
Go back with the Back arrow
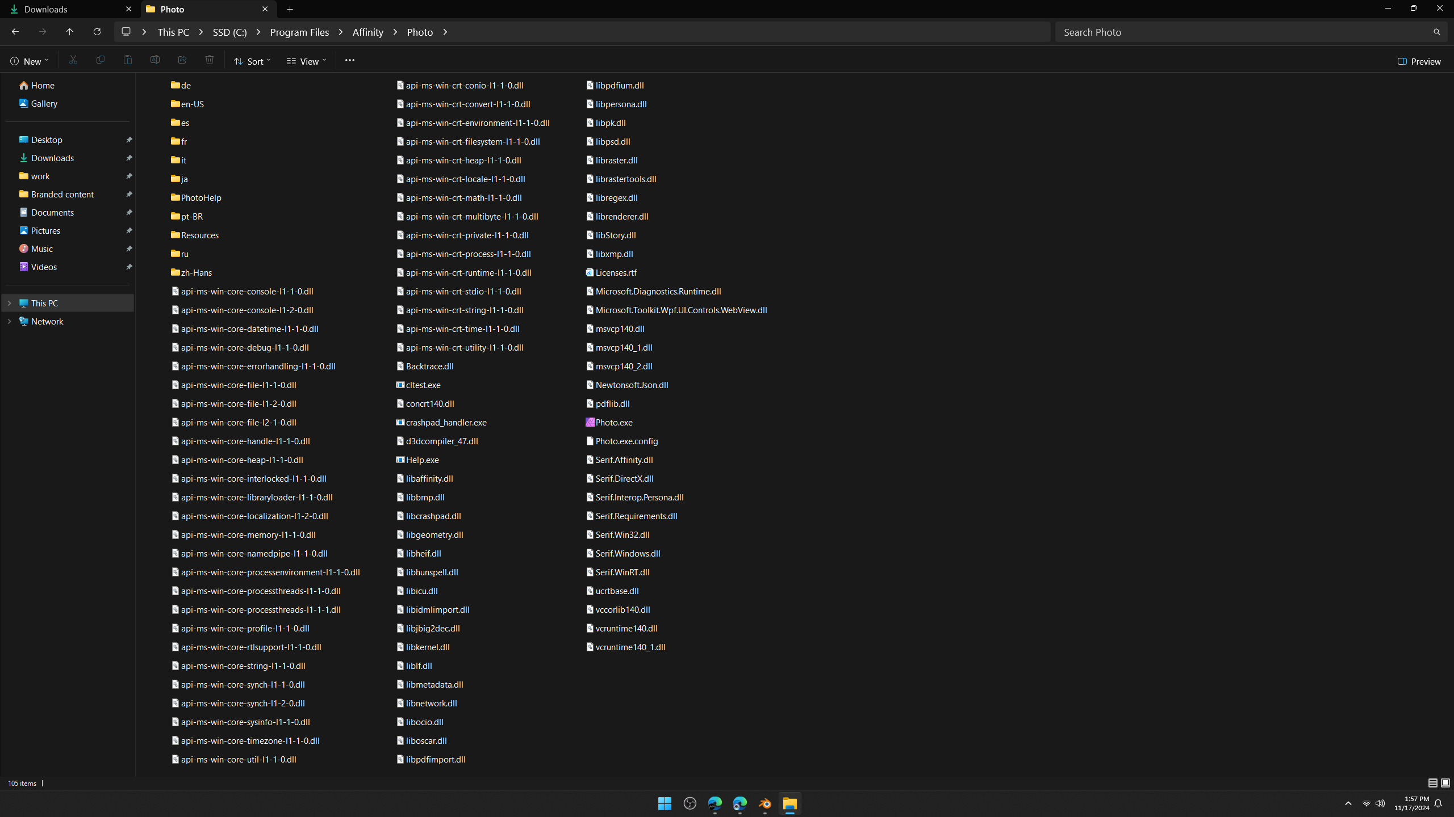click(x=15, y=32)
